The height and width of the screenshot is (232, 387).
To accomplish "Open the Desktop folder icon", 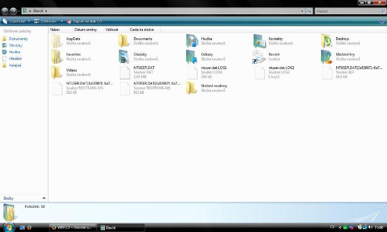I will click(x=327, y=41).
